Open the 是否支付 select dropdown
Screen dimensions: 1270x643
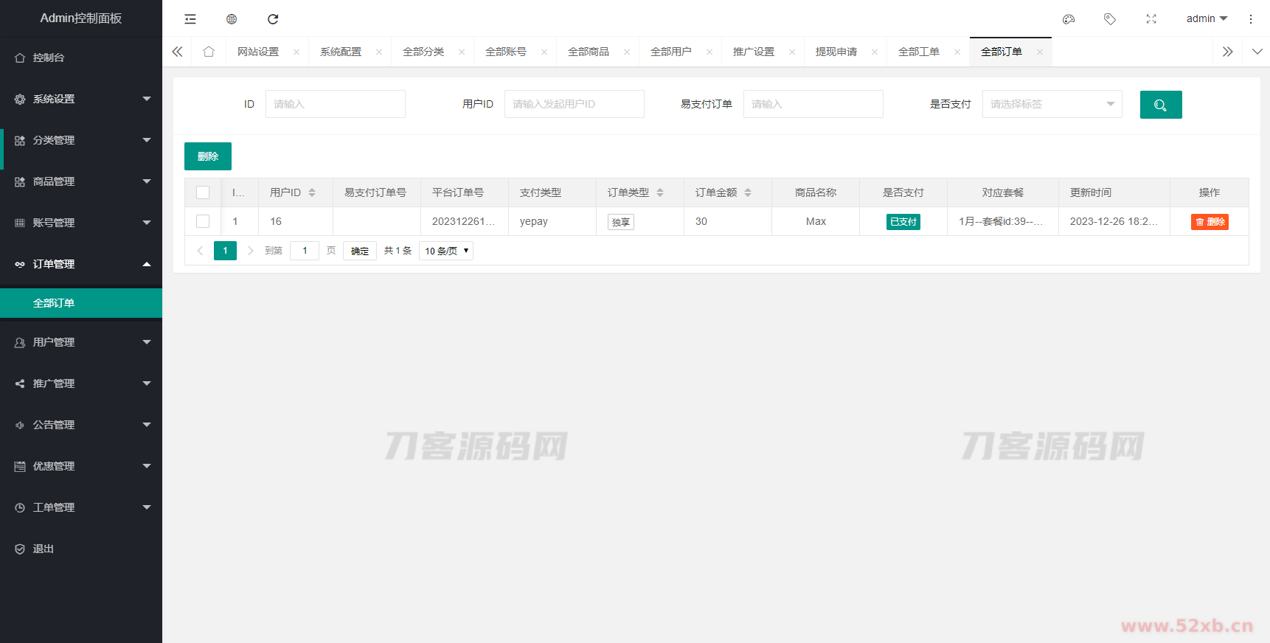click(1052, 104)
